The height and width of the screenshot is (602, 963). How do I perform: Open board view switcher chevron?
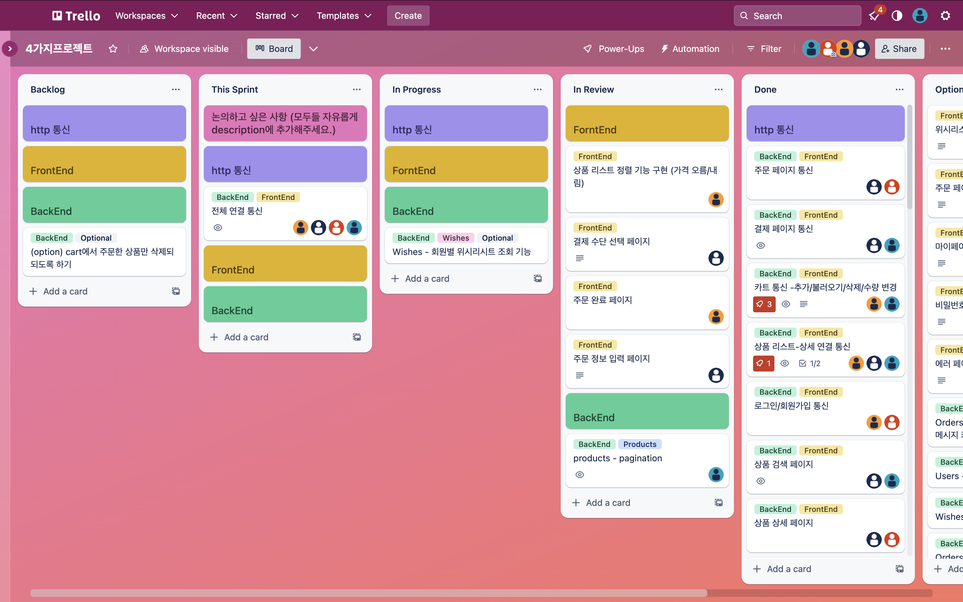tap(313, 49)
